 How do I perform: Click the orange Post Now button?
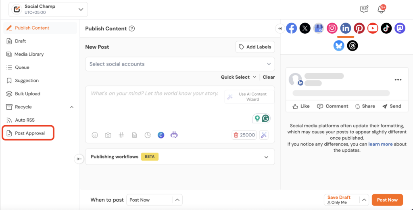pyautogui.click(x=387, y=200)
